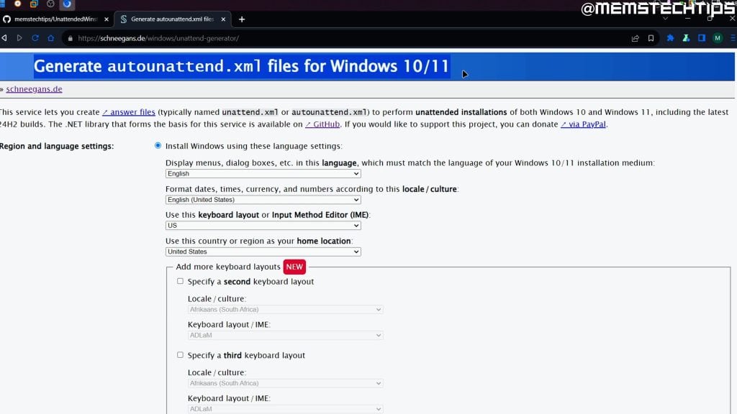Check 'Specify a third keyboard layout' option

pos(181,355)
